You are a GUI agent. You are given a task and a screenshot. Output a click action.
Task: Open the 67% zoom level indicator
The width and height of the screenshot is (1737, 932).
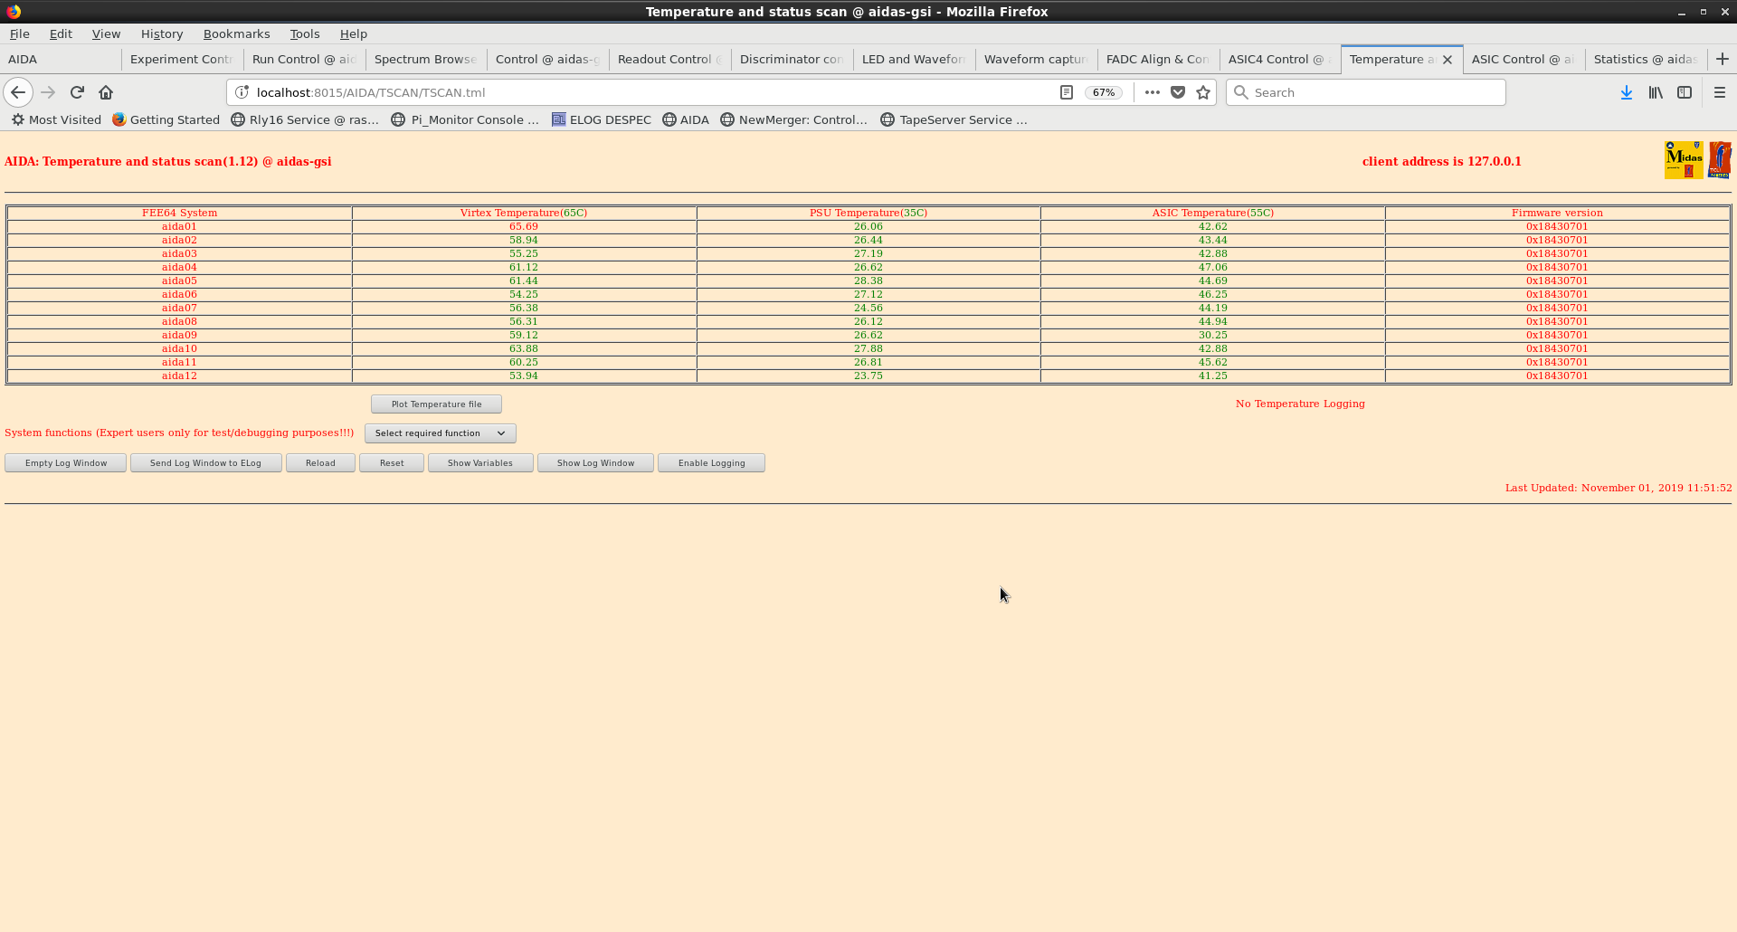click(1104, 92)
